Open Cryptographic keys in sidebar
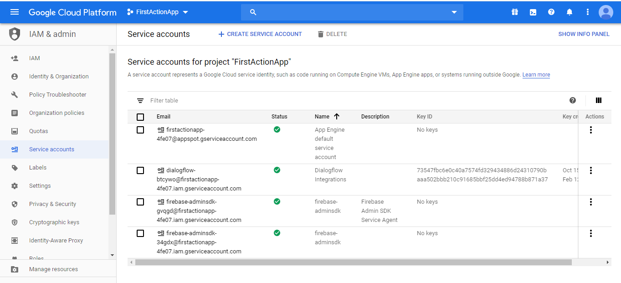Screen dimensions: 621x283 (54, 222)
